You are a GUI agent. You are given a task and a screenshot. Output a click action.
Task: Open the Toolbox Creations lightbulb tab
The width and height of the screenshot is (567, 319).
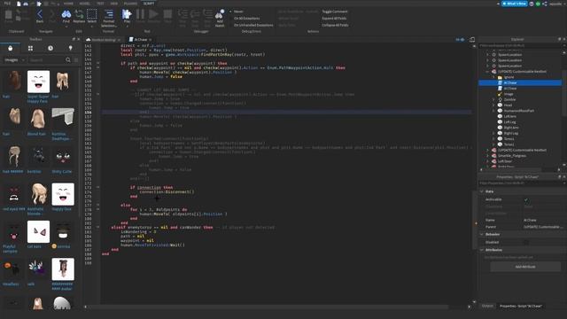(71, 48)
